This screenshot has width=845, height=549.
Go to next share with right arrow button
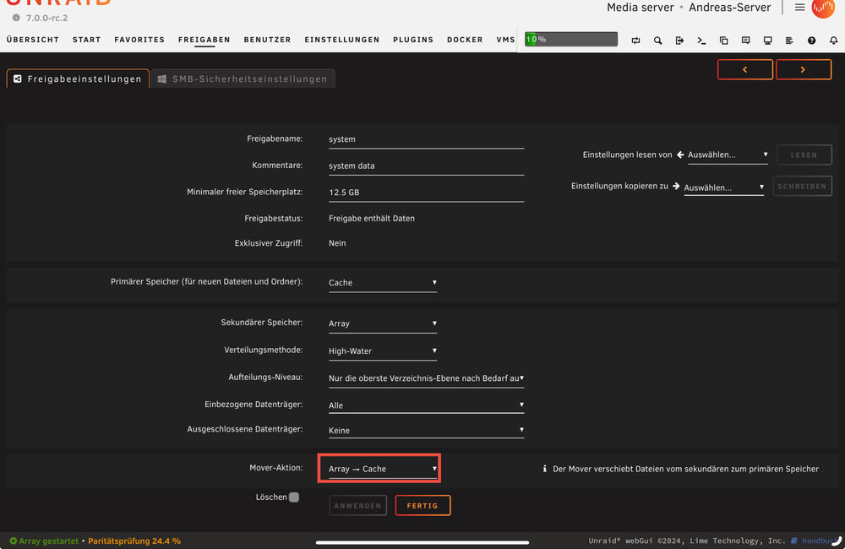click(x=803, y=69)
